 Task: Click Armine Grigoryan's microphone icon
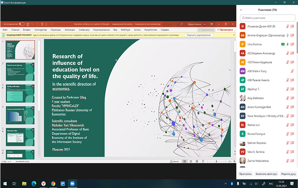click(287, 35)
